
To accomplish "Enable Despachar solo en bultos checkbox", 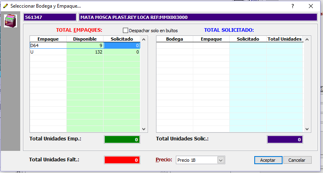I will click(x=125, y=30).
